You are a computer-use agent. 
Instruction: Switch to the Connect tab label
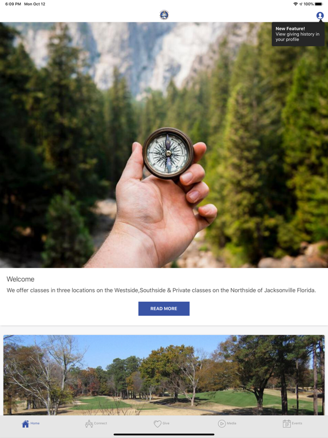100,424
